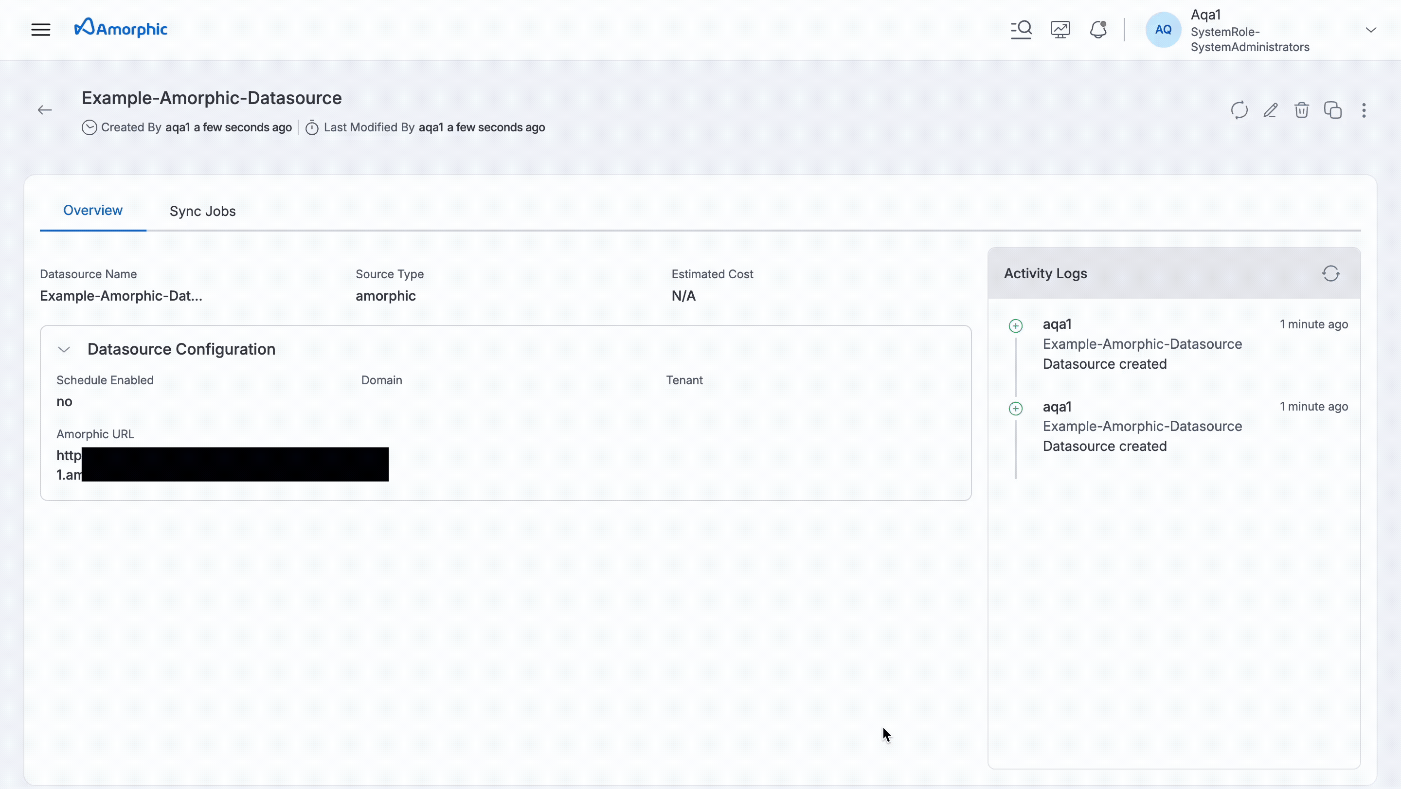Delete the datasource via trash icon
The height and width of the screenshot is (789, 1401).
[1302, 110]
